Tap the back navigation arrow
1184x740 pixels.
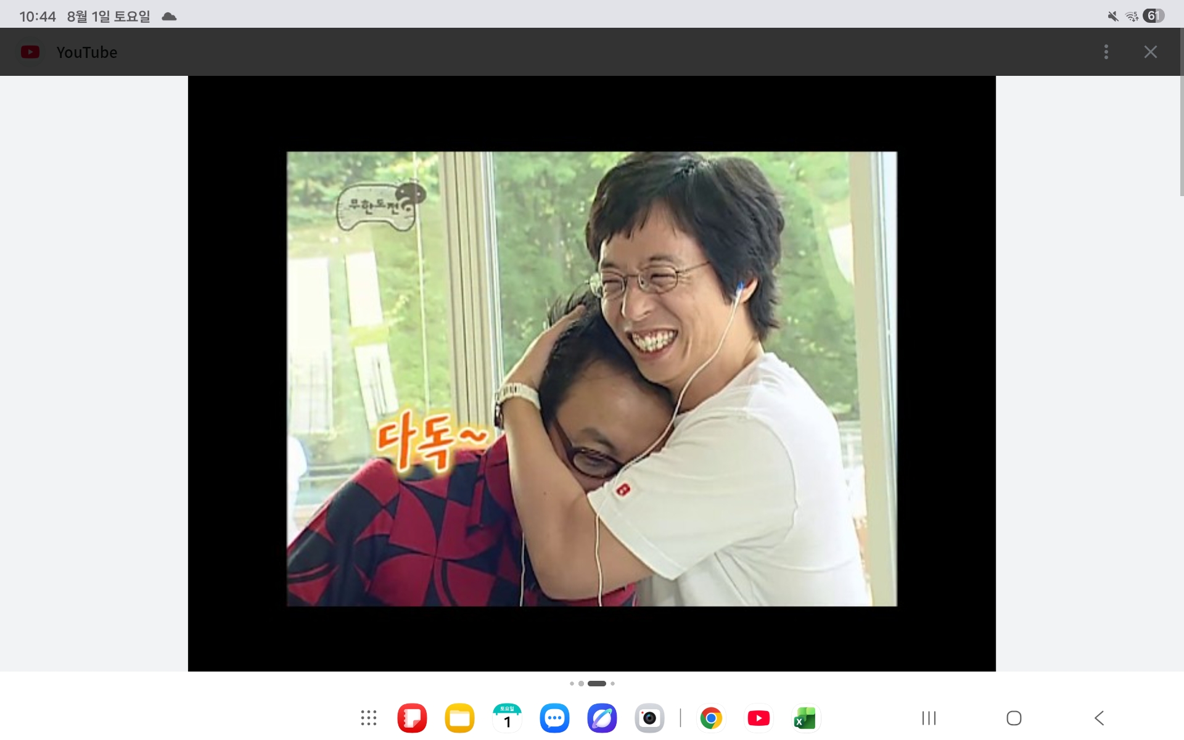[x=1099, y=718]
